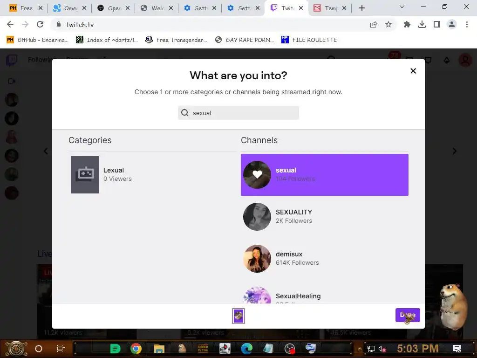Click Twitch bits diamond icon

pyautogui.click(x=447, y=60)
